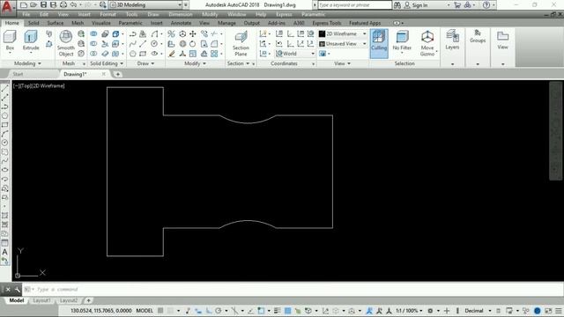Click the coordinates readout 130.0524, 115.7065

click(101, 311)
